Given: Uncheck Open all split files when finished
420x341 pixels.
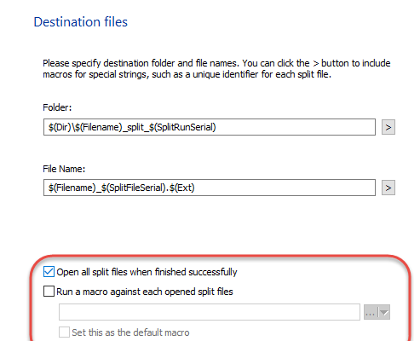Looking at the screenshot, I should [x=49, y=272].
